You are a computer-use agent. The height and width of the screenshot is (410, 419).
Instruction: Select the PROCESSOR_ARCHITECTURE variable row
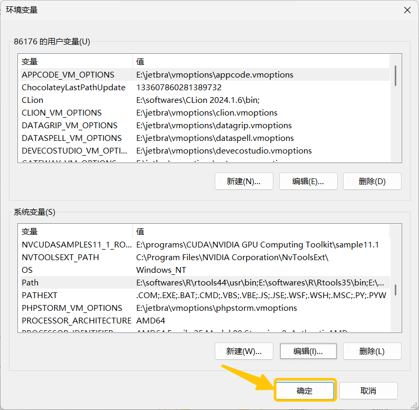76,321
